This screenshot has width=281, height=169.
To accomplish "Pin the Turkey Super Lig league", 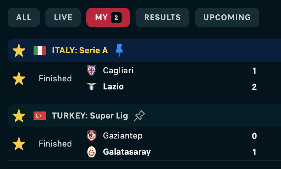I will pos(139,116).
